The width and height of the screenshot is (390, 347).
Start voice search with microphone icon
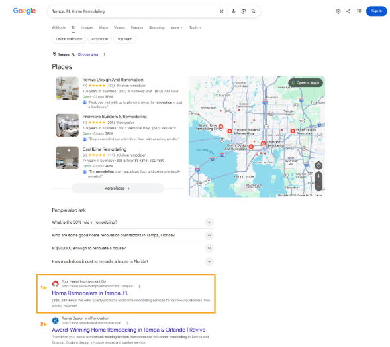[x=233, y=11]
